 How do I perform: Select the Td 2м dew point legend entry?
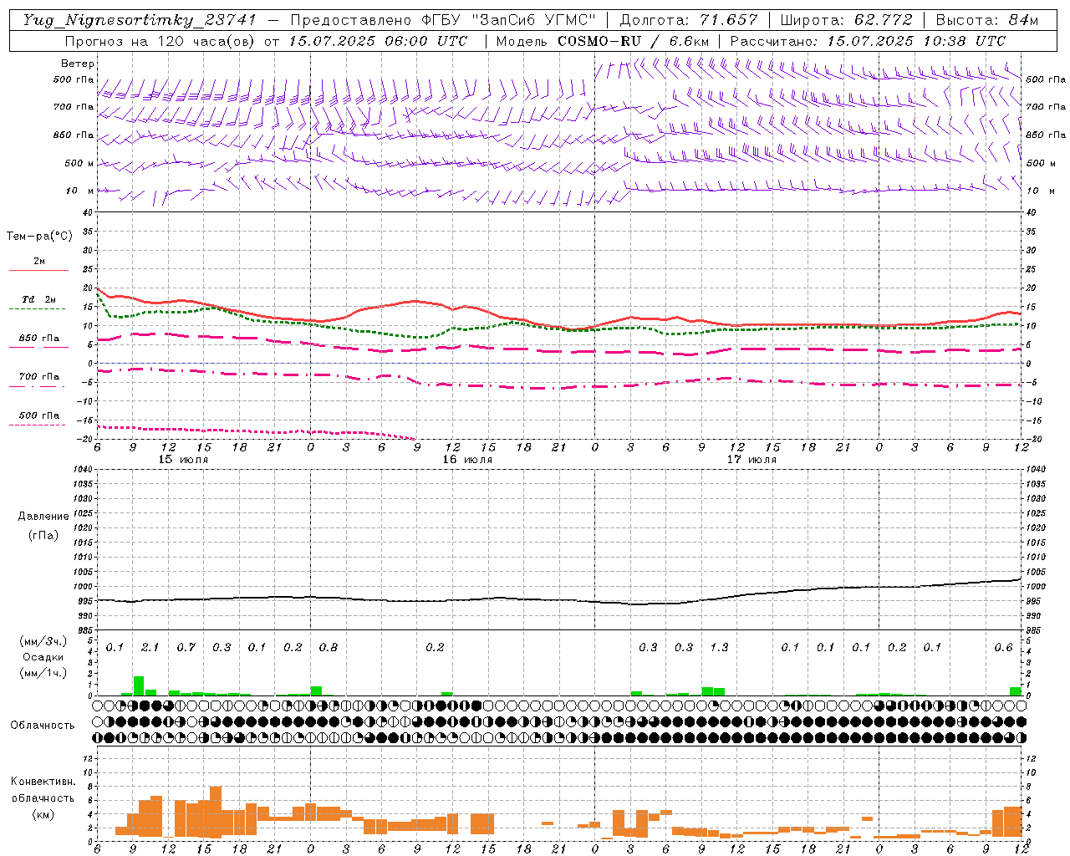coord(39,299)
